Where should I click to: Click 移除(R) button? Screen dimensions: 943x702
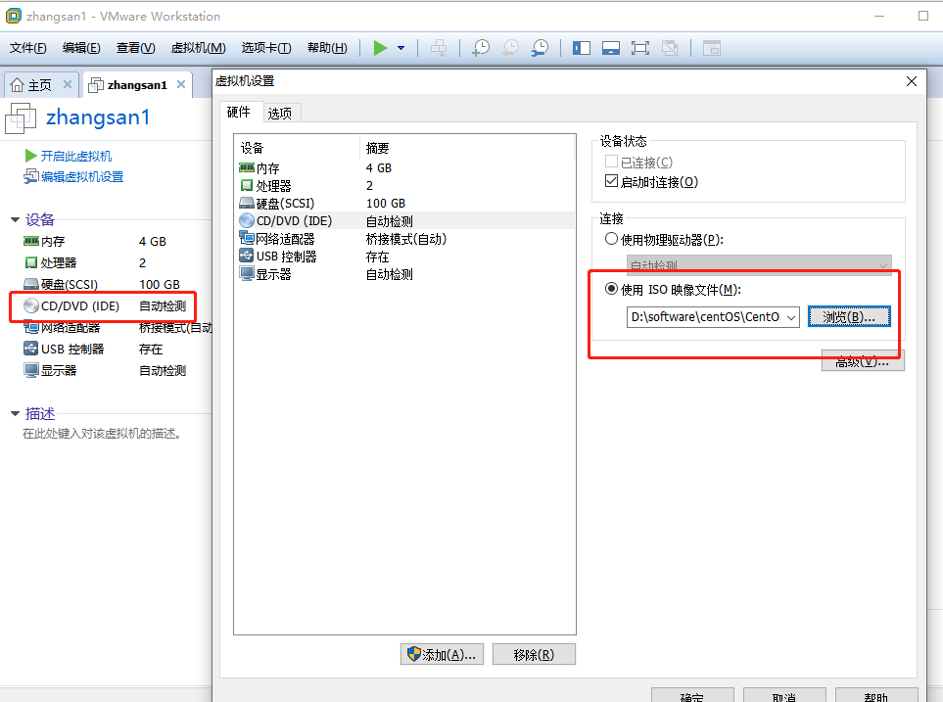534,654
